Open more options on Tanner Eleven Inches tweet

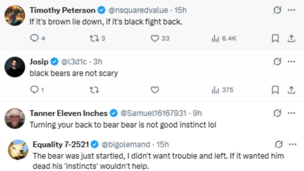point(291,113)
